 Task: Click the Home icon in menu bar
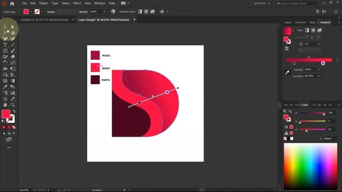(12, 4)
